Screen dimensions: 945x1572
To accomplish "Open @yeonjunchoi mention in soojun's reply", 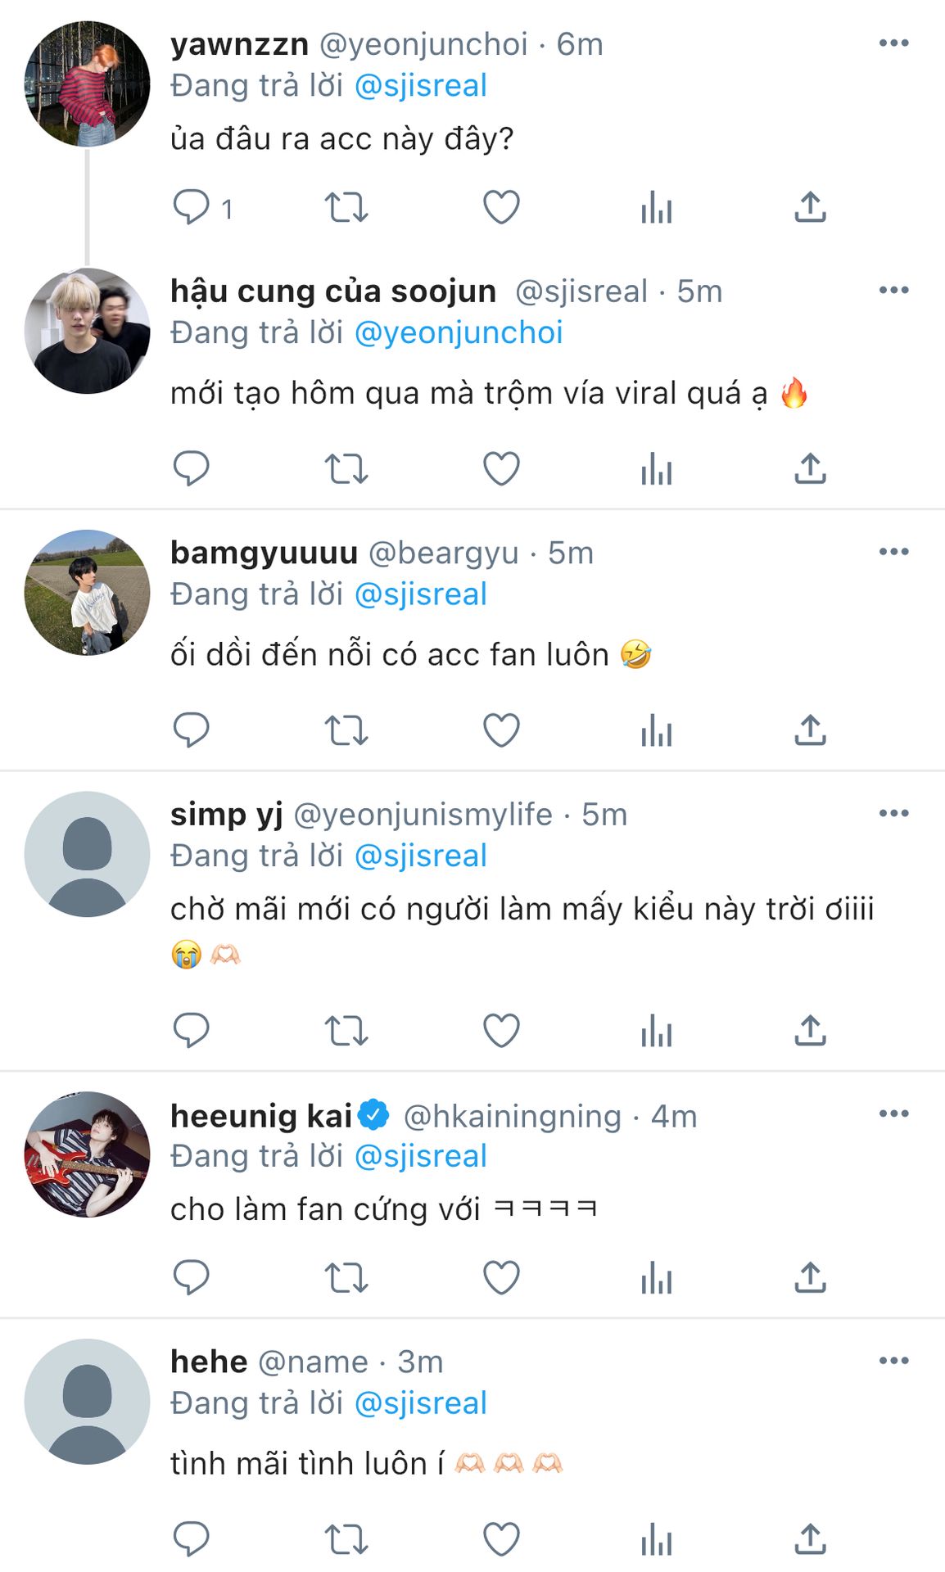I will click(458, 333).
